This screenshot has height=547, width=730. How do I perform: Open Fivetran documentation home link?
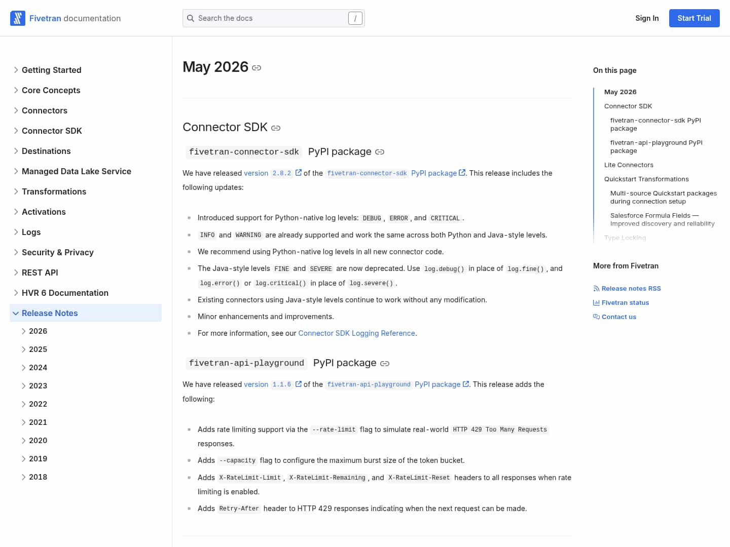75,18
